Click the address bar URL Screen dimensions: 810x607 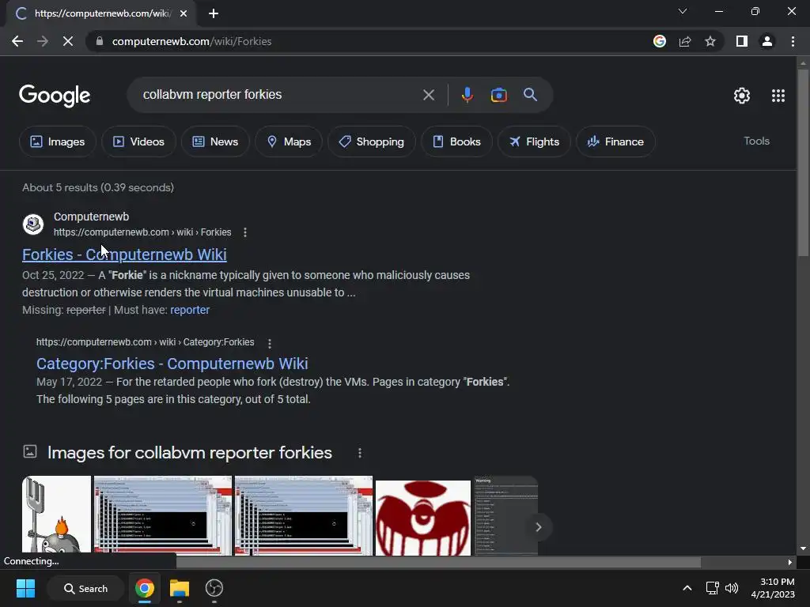click(191, 41)
